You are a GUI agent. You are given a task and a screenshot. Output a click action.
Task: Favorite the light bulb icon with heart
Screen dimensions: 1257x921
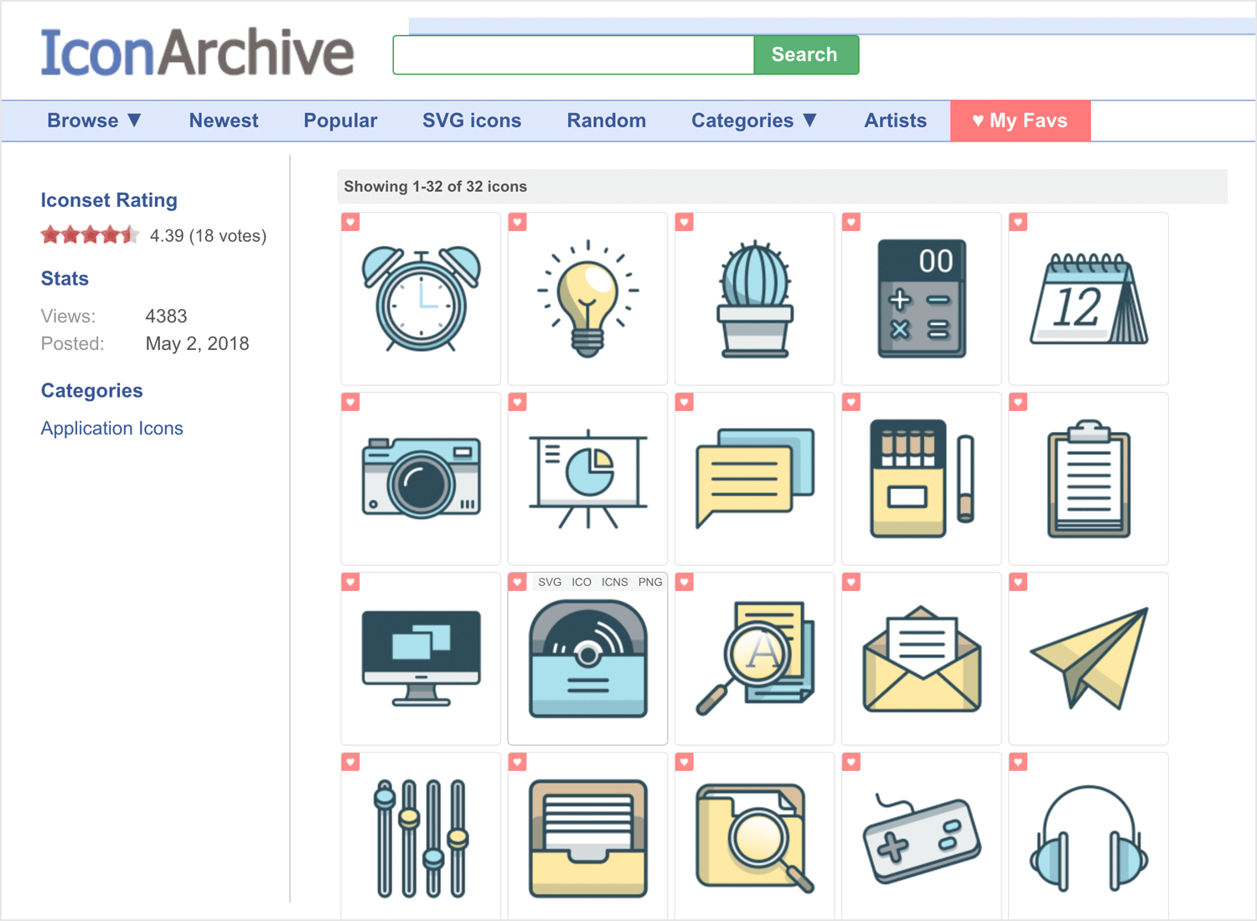pos(517,222)
